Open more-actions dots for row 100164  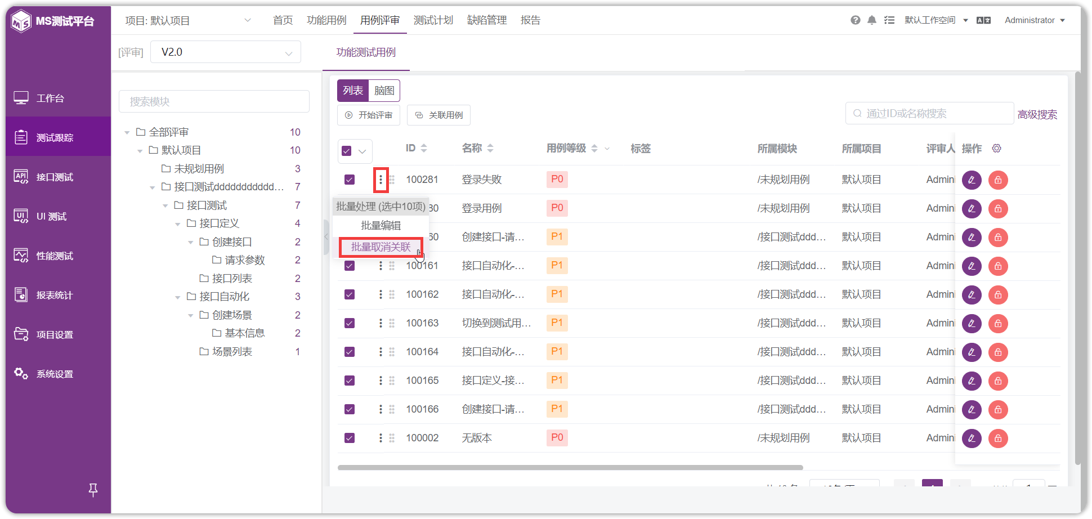coord(381,352)
